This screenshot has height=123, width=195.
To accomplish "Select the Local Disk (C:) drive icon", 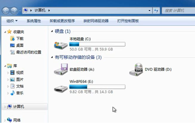I will [x=61, y=45].
